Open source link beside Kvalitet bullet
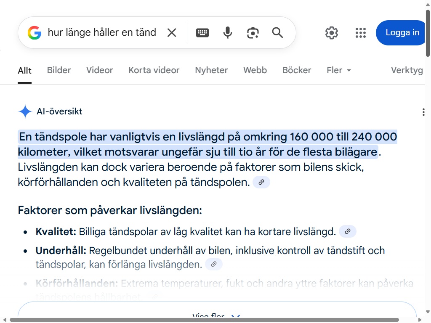 click(x=348, y=232)
